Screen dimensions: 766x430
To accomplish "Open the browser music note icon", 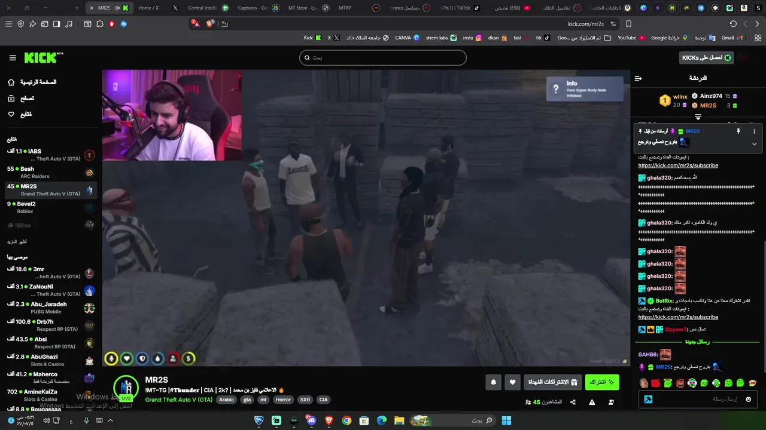I will [68, 24].
